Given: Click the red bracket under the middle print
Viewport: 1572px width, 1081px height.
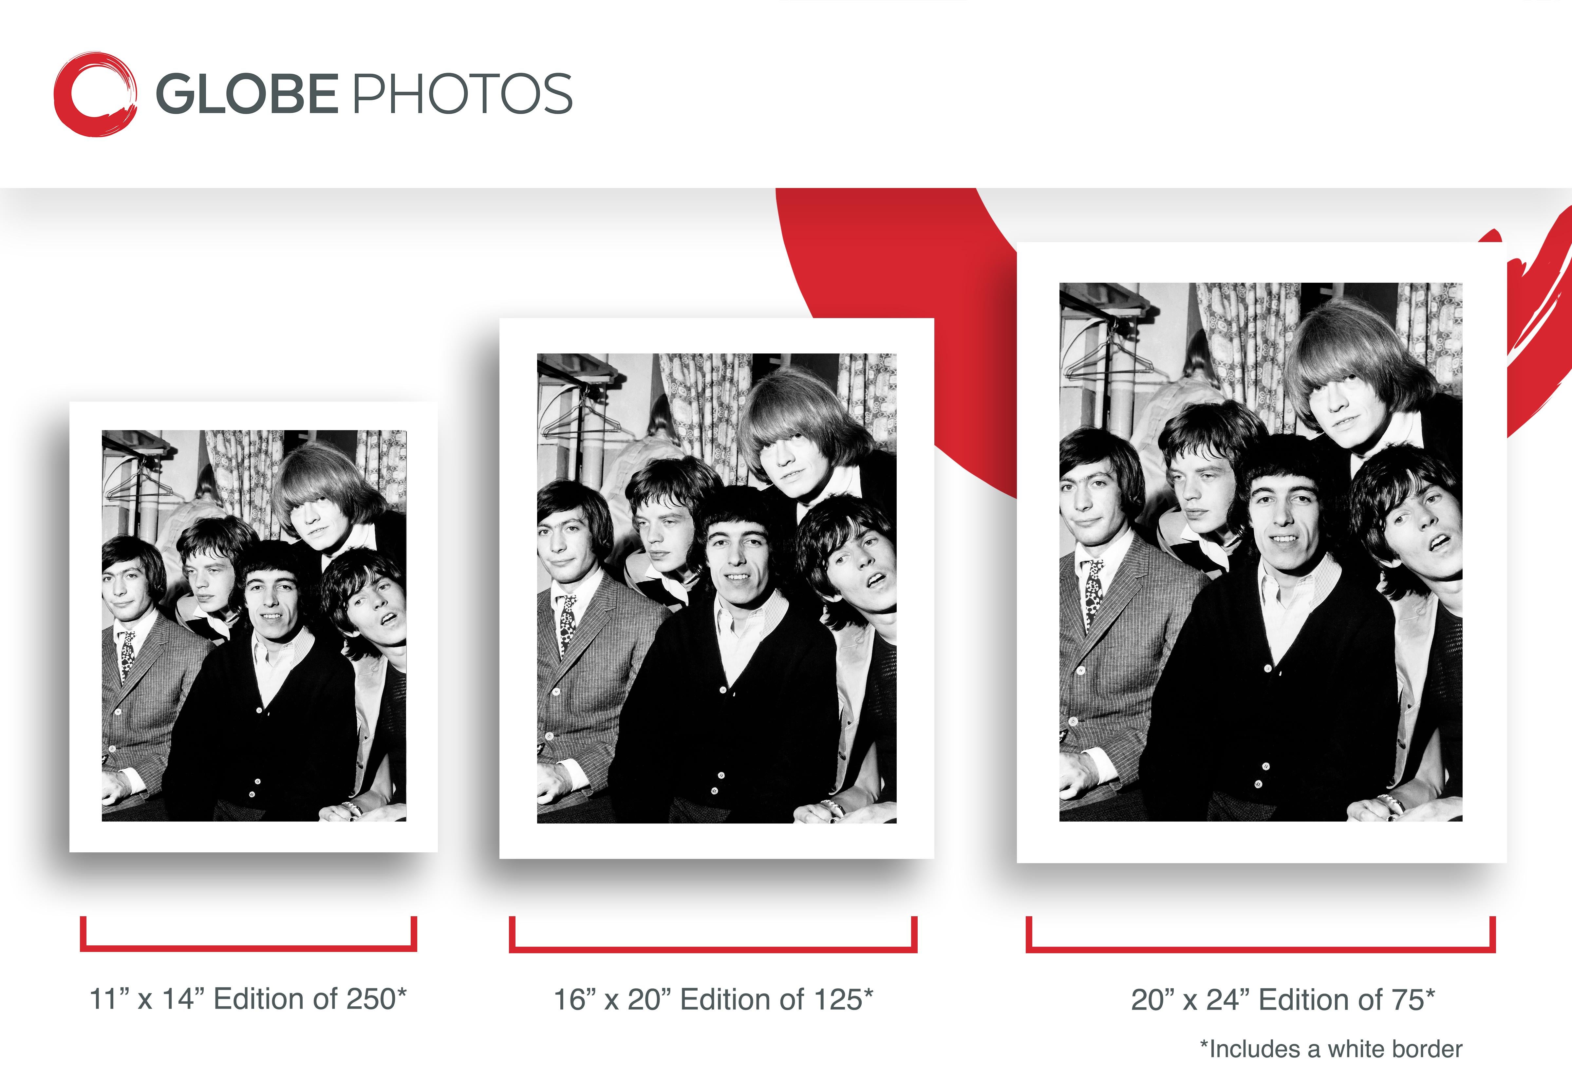Looking at the screenshot, I should 713,948.
